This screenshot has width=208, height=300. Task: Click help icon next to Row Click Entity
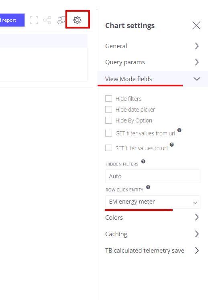148,187
